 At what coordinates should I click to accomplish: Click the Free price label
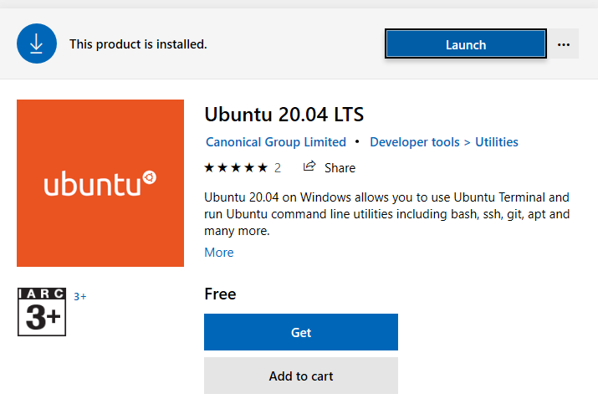click(x=220, y=294)
